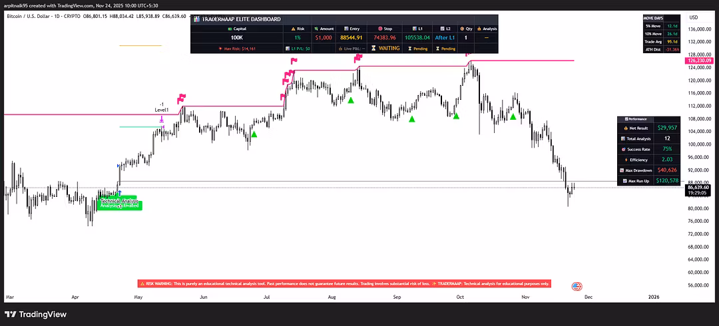The image size is (719, 326).
Task: Click the green Technical Analysis label on the chart
Action: click(x=119, y=203)
